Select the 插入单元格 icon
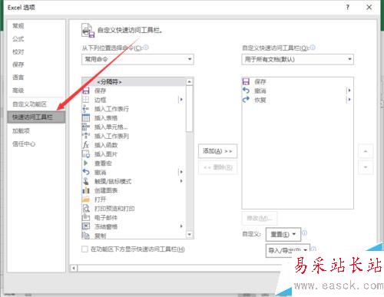 (x=86, y=127)
